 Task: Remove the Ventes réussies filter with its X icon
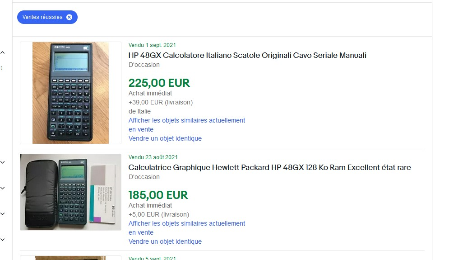69,17
